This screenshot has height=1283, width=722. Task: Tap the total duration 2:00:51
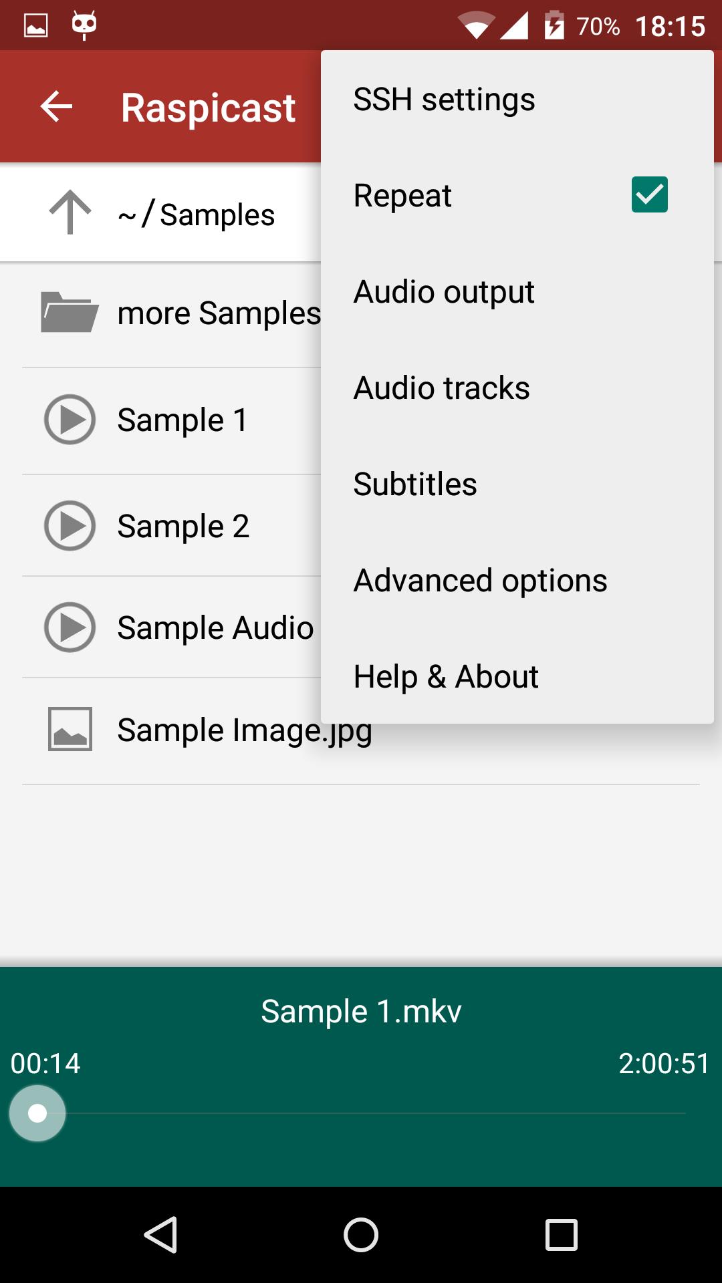(664, 1063)
